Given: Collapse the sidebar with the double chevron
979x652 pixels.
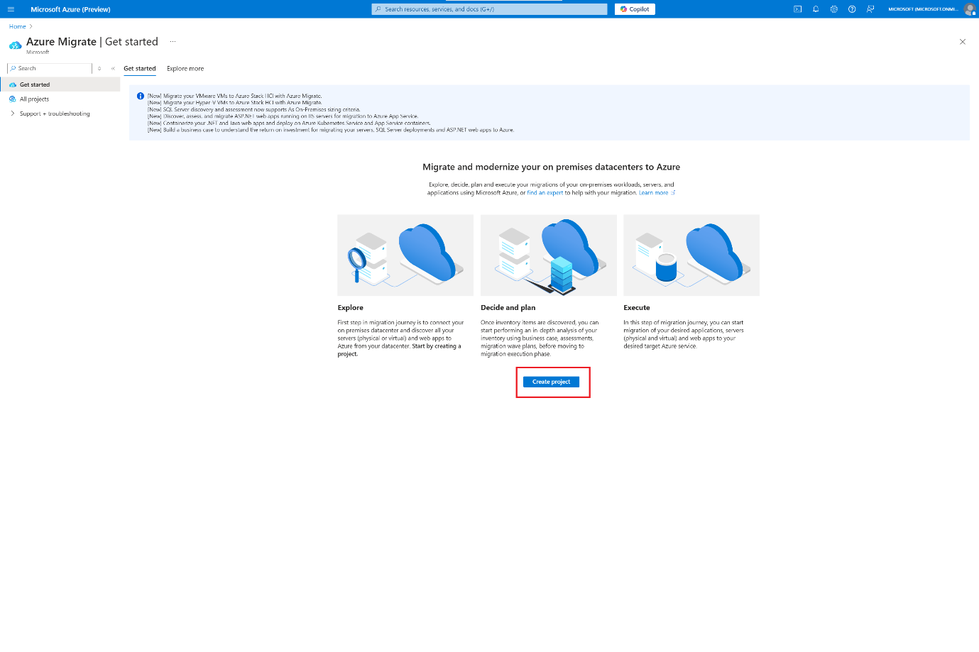Looking at the screenshot, I should pos(112,68).
